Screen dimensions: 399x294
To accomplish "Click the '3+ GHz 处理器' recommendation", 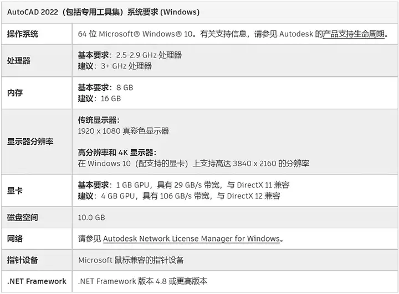I will click(x=126, y=66).
